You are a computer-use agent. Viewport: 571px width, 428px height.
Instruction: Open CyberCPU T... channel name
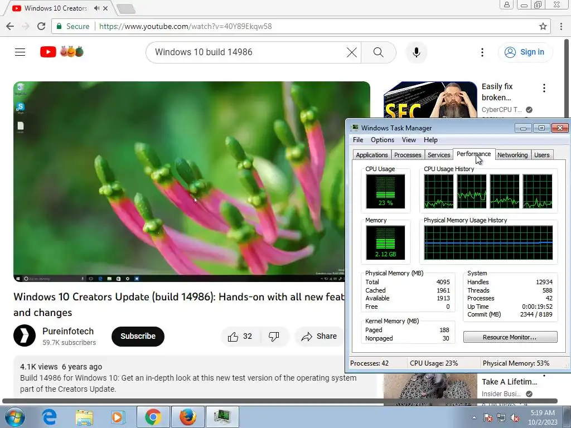501,110
